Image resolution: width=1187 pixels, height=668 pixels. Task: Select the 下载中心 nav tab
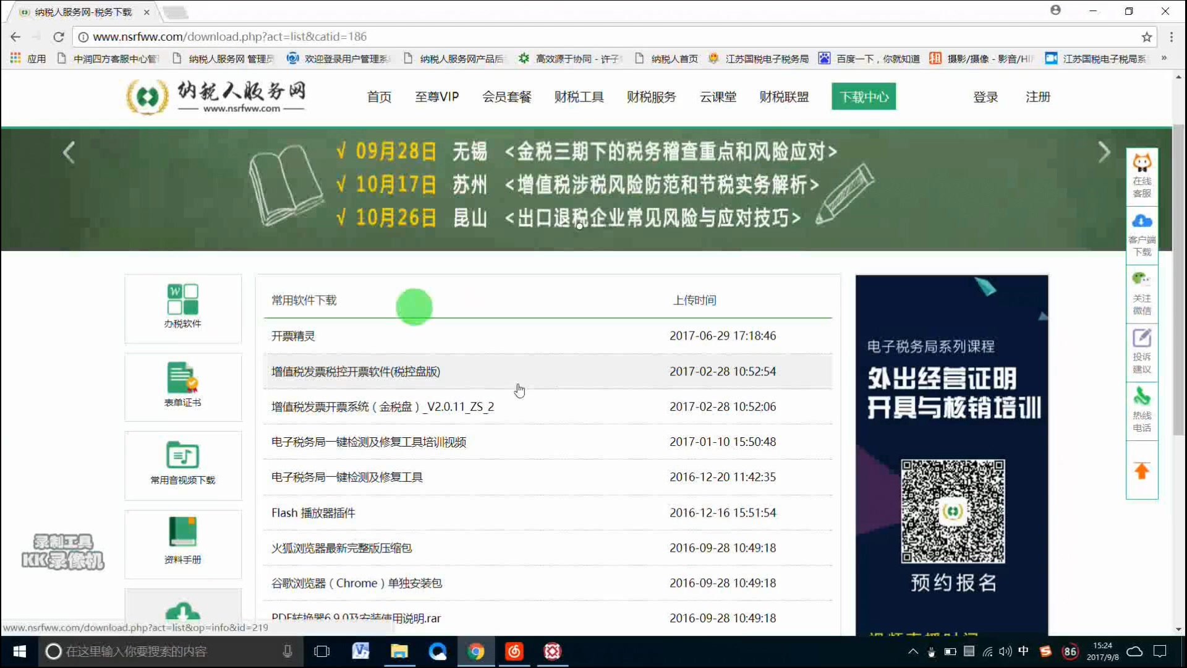pyautogui.click(x=864, y=96)
